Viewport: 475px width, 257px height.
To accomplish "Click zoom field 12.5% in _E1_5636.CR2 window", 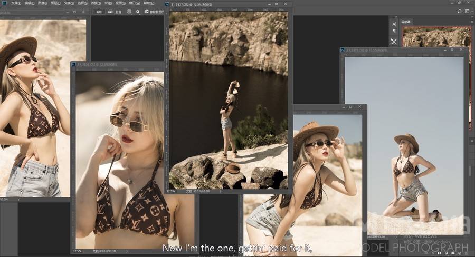I will point(78,251).
